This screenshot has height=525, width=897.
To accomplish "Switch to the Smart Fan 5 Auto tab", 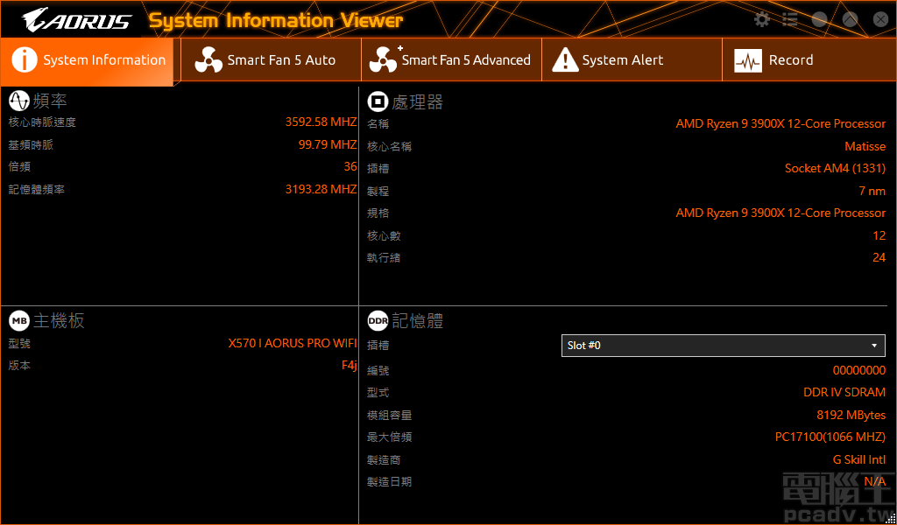I will tap(269, 59).
